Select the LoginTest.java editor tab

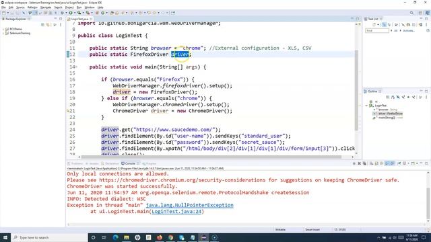click(79, 19)
